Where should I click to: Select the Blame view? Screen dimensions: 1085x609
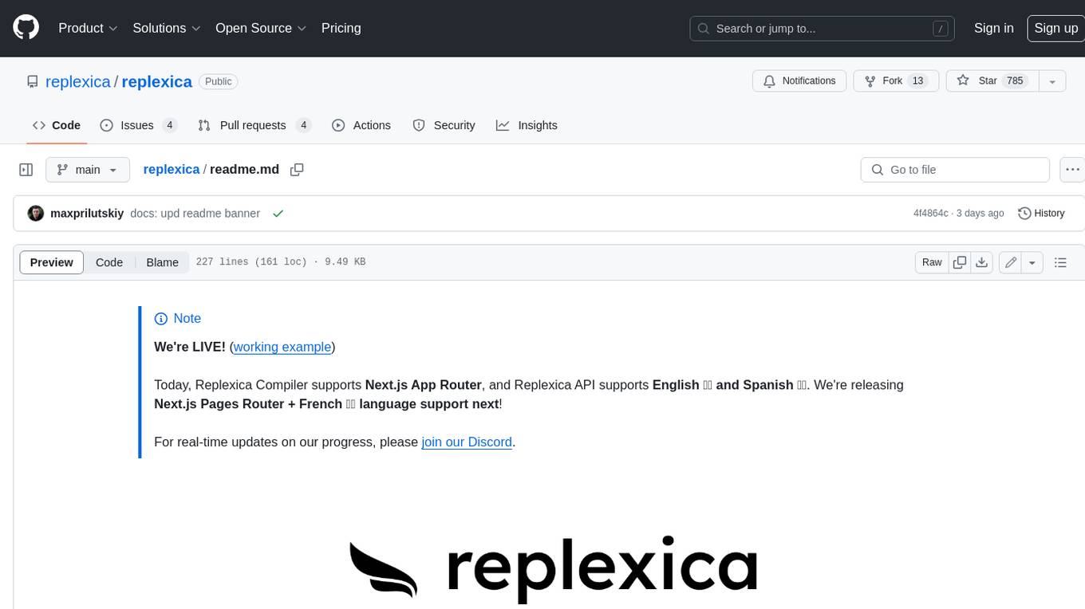(163, 262)
